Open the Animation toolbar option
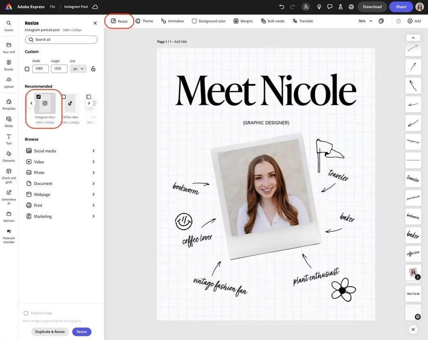428x340 pixels. pos(172,21)
